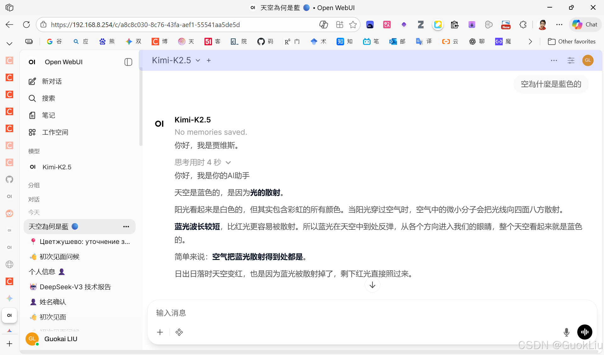Open the 工作空间 workspace menu item

[55, 132]
